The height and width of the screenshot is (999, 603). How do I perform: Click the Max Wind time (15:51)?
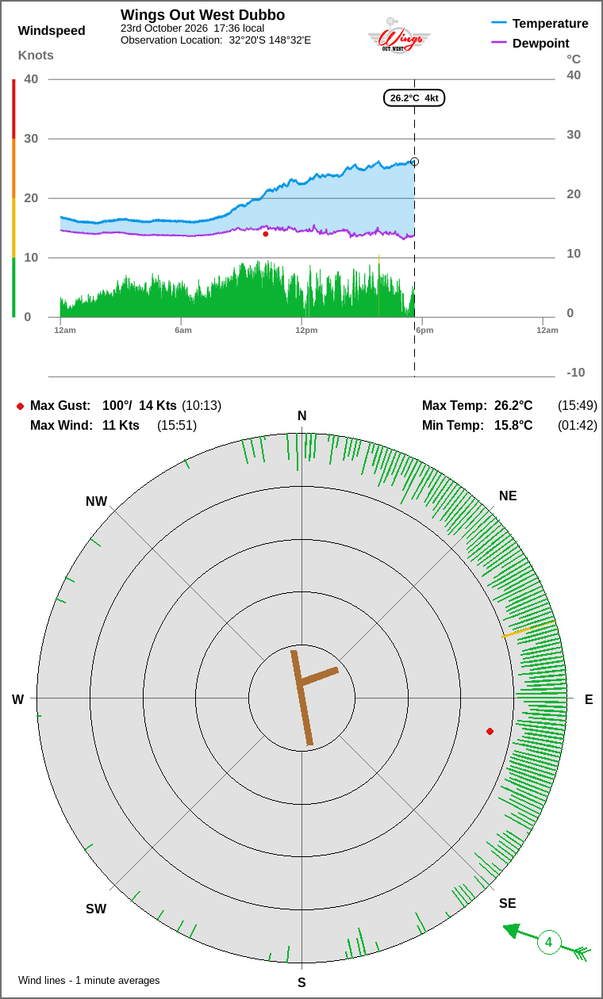[x=177, y=426]
